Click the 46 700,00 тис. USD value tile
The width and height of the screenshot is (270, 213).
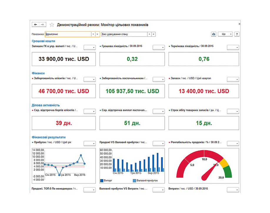pos(64,91)
